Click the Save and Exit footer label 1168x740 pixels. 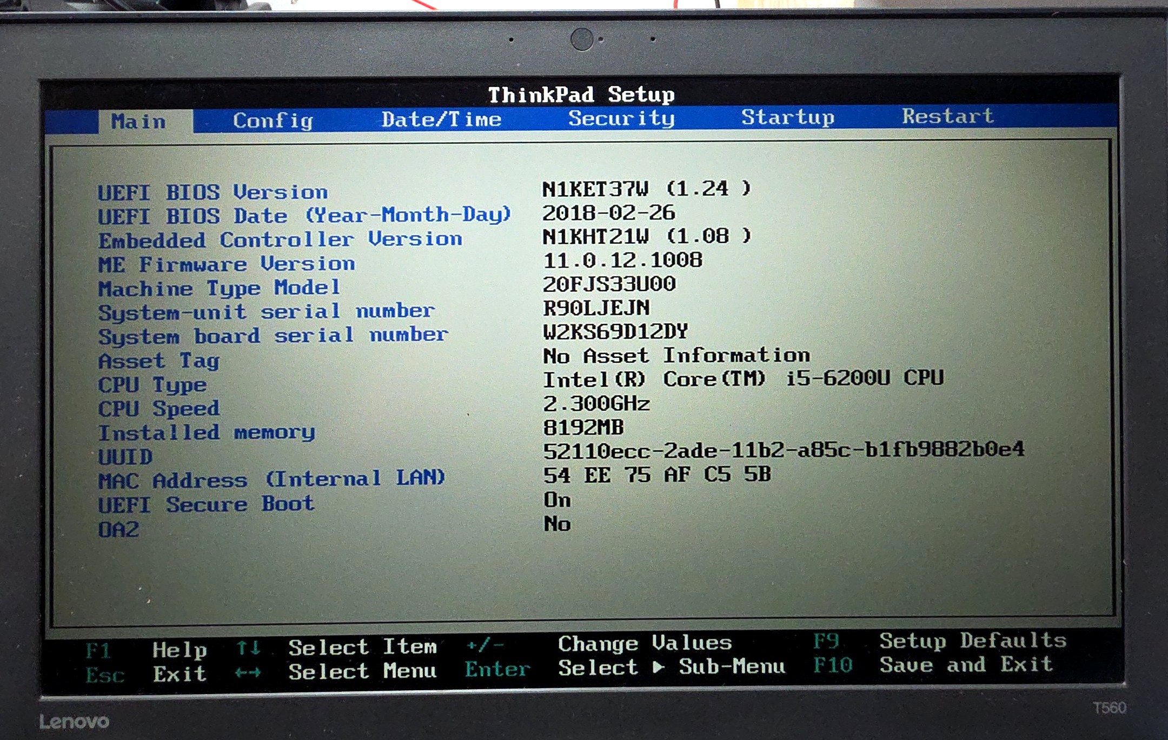coord(966,664)
